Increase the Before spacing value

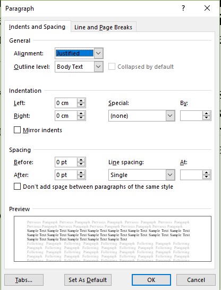click(81, 160)
